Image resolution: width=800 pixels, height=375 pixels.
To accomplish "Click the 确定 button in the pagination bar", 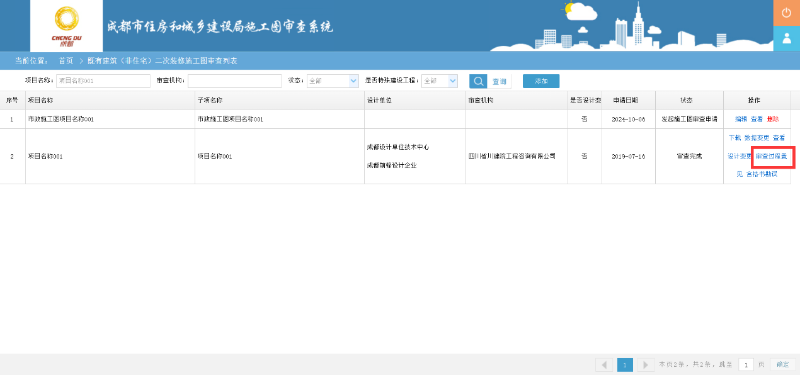I will pos(782,364).
